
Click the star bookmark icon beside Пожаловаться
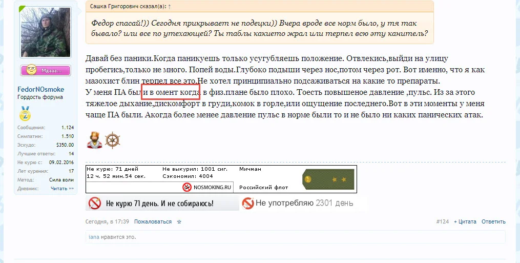pyautogui.click(x=179, y=222)
